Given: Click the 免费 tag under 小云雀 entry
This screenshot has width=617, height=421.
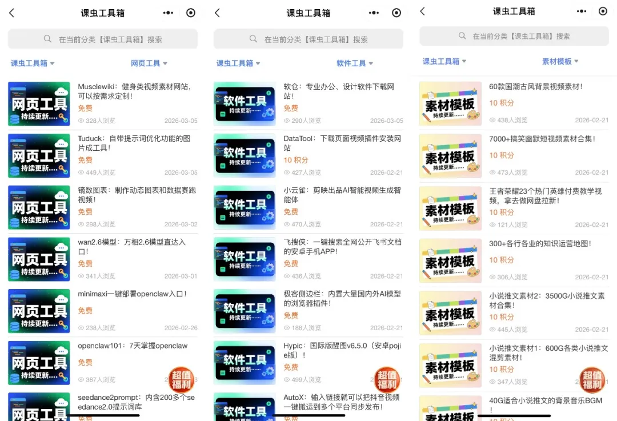Looking at the screenshot, I should 291,212.
